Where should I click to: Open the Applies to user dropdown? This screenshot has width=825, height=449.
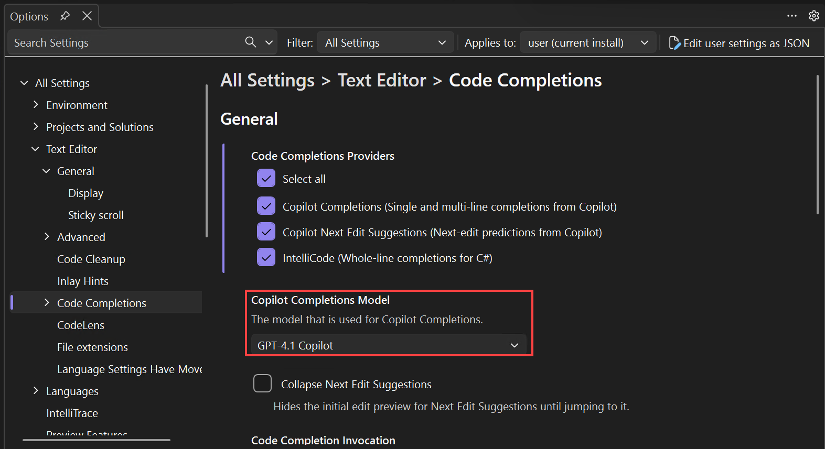(x=588, y=42)
